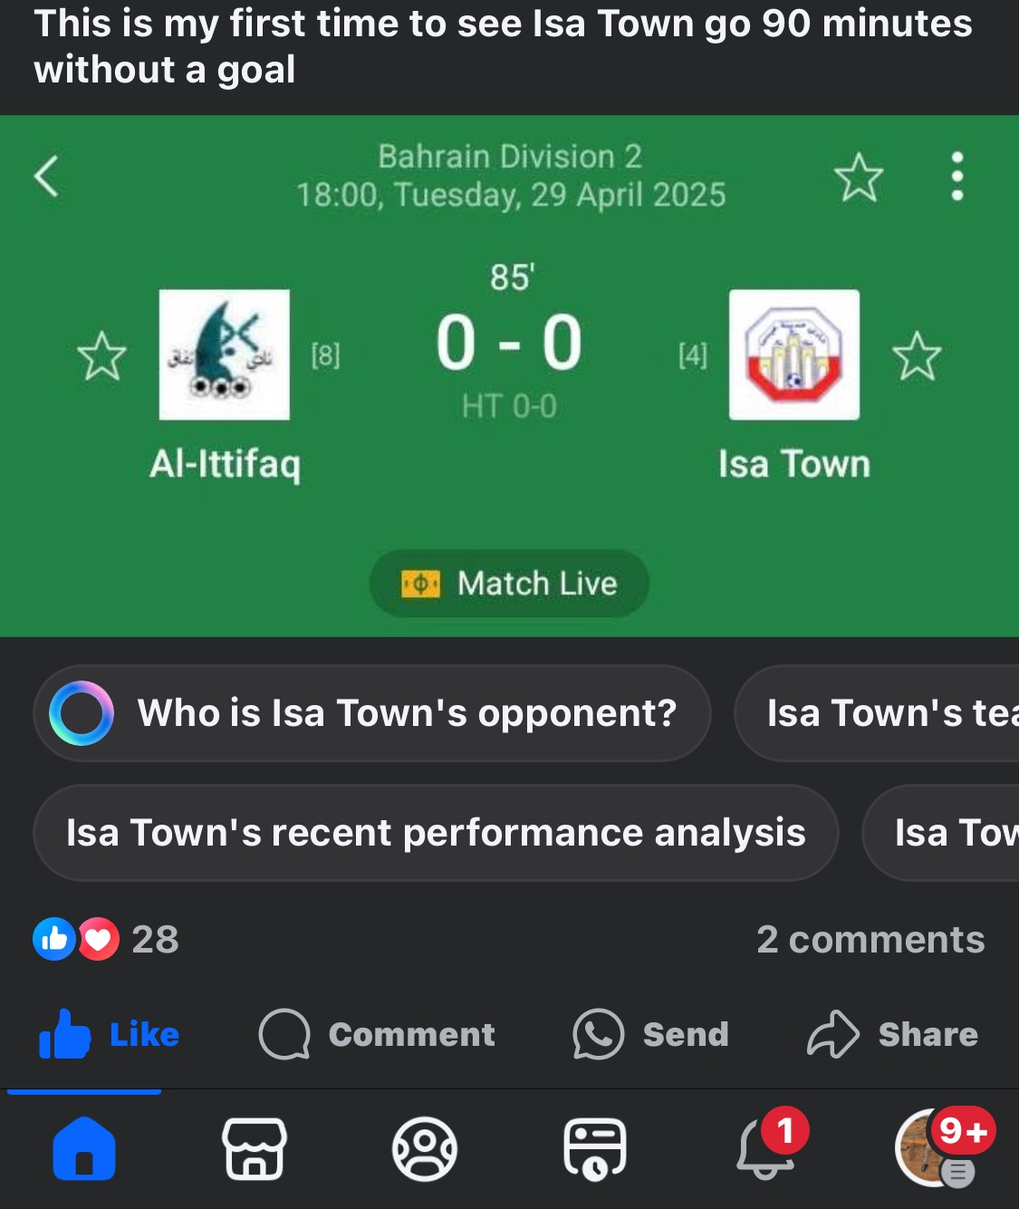This screenshot has height=1209, width=1019.
Task: Open the notifications bell icon
Action: pyautogui.click(x=765, y=1148)
